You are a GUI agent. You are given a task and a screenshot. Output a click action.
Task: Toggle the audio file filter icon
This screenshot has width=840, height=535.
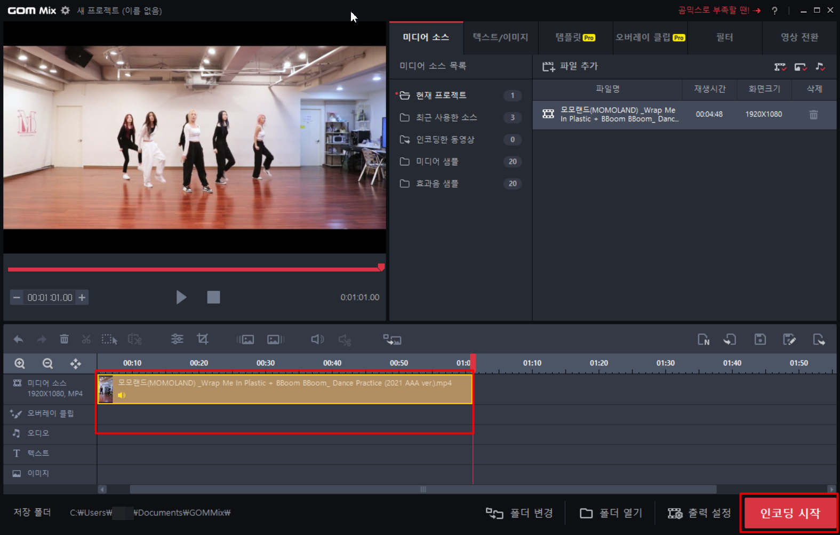tap(820, 67)
